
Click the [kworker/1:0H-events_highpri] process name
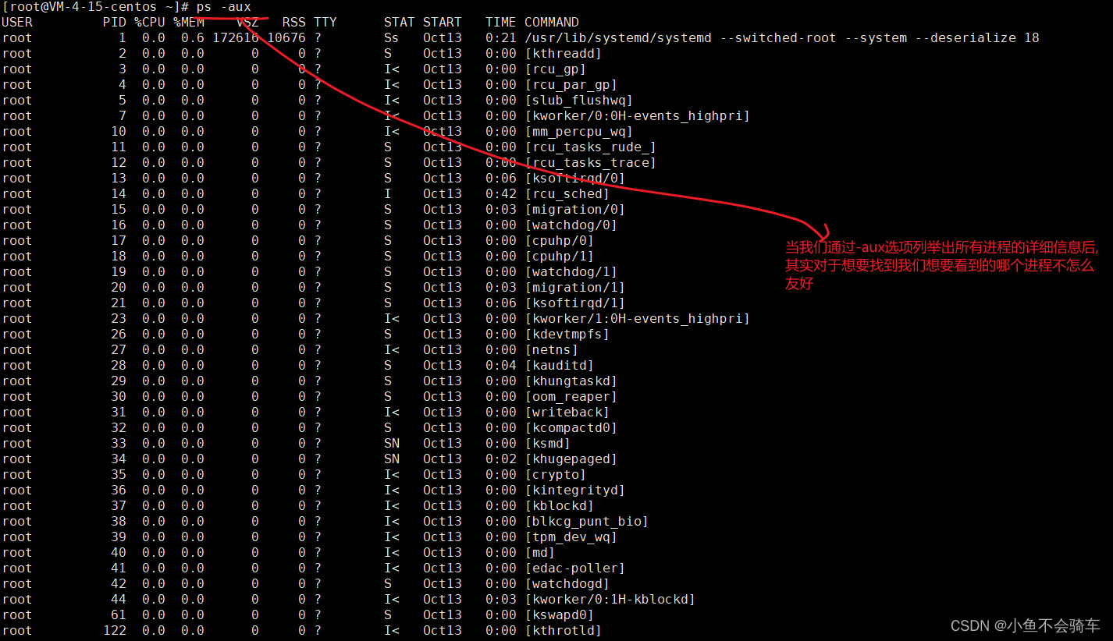638,319
